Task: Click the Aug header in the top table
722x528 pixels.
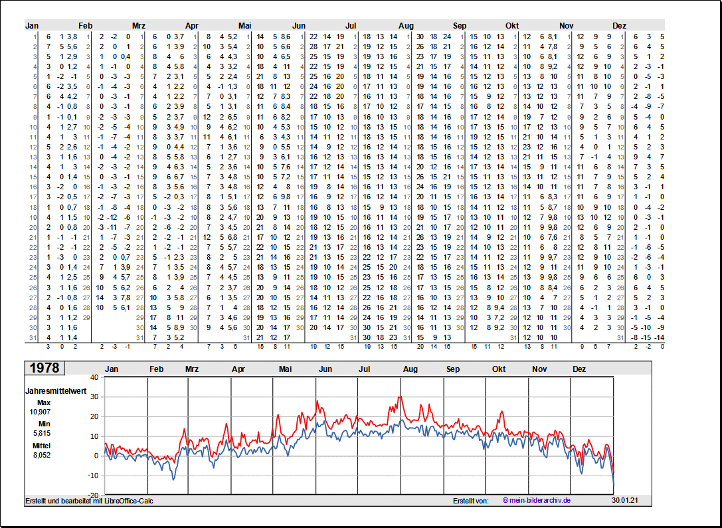Action: tap(406, 26)
